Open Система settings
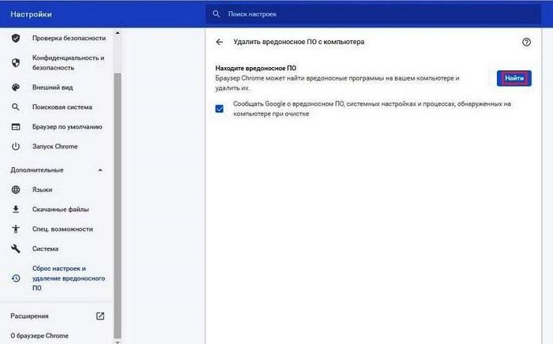This screenshot has height=344, width=553. [x=45, y=249]
